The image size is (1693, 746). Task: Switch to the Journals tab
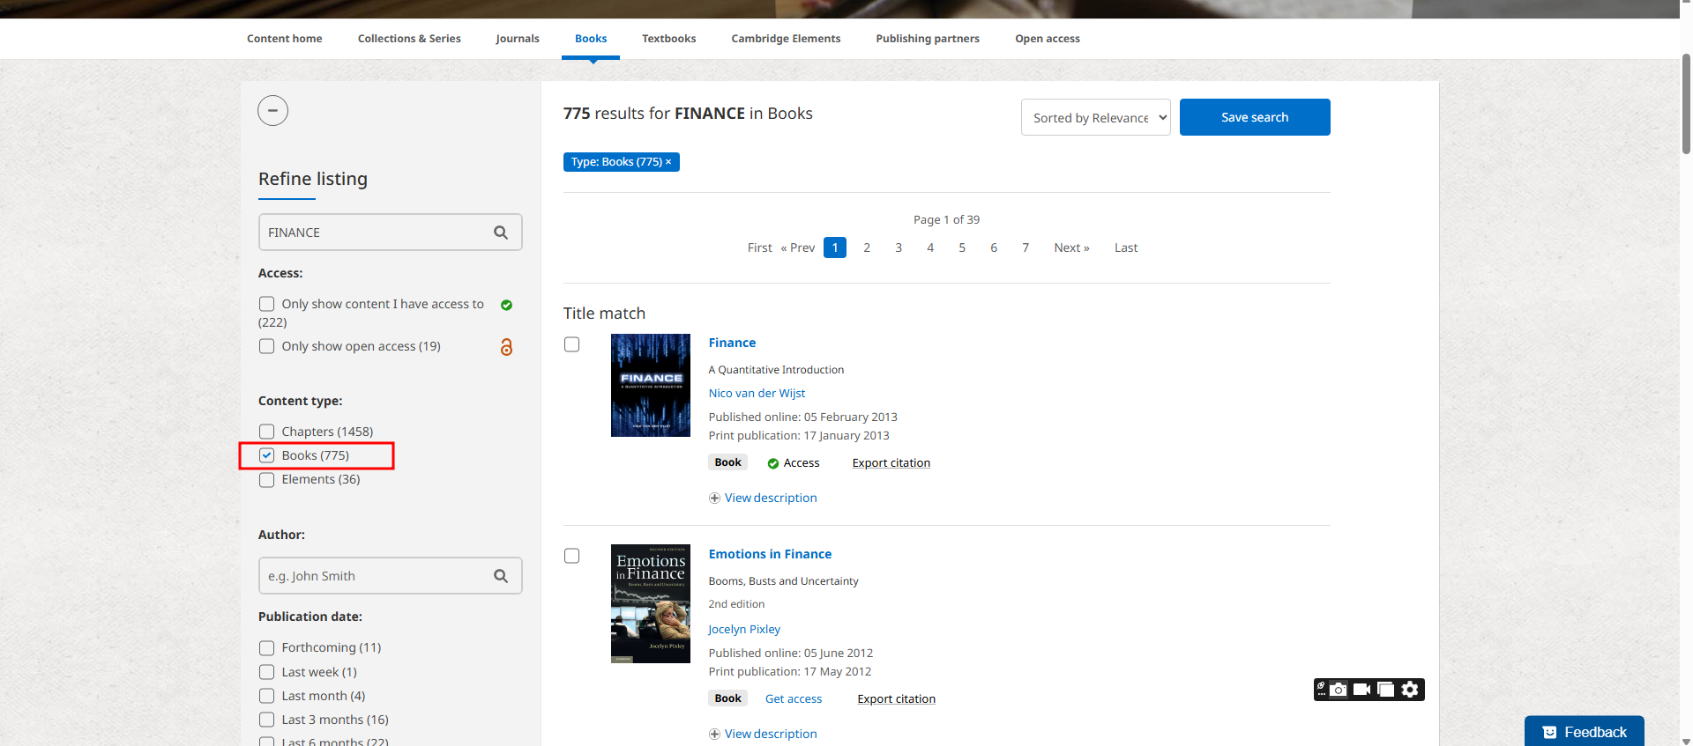coord(517,39)
